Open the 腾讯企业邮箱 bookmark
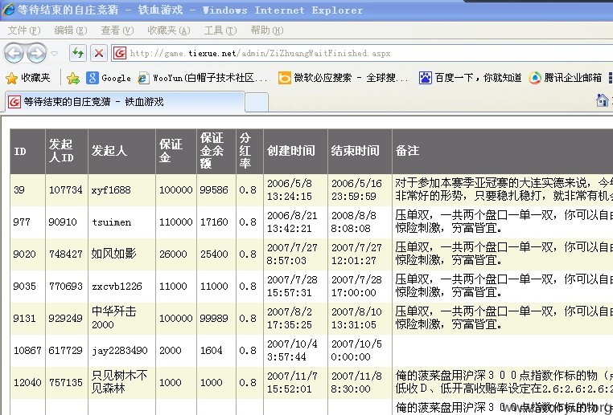 [565, 78]
